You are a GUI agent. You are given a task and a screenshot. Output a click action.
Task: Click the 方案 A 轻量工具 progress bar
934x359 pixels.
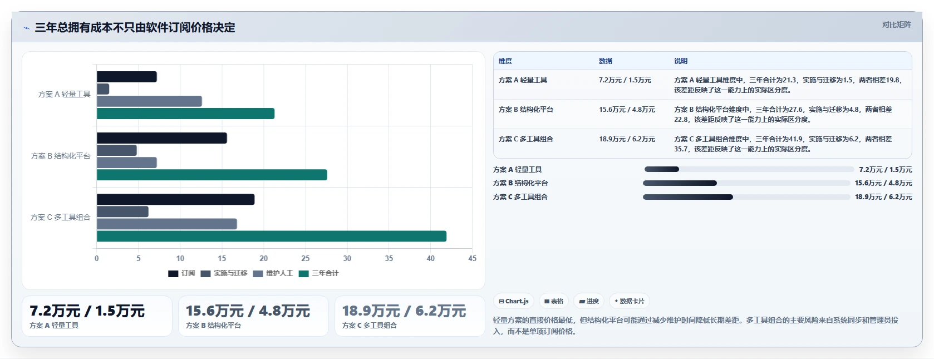(x=749, y=169)
